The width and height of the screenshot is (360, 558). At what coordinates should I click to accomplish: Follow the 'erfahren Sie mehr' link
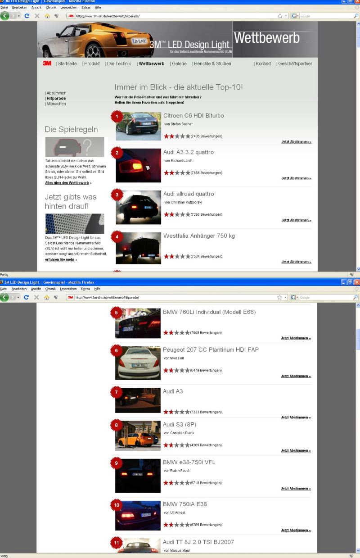pyautogui.click(x=61, y=259)
